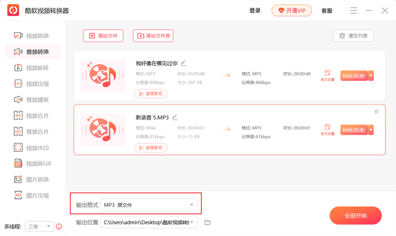Click the 视频水印 sidebar icon
The image size is (396, 236).
click(18, 147)
